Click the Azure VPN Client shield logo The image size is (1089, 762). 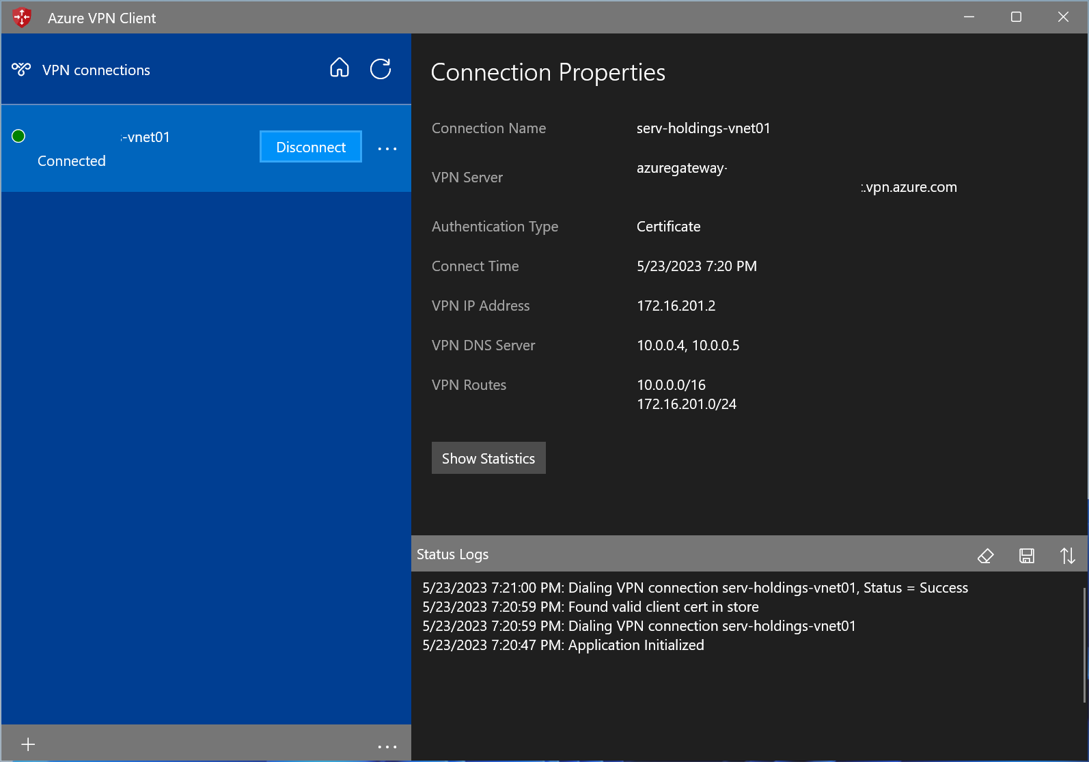tap(22, 18)
